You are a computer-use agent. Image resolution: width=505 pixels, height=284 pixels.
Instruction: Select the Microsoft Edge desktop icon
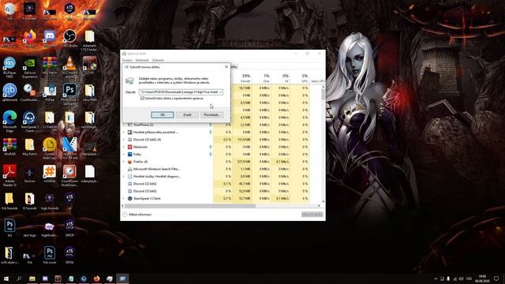[9, 121]
